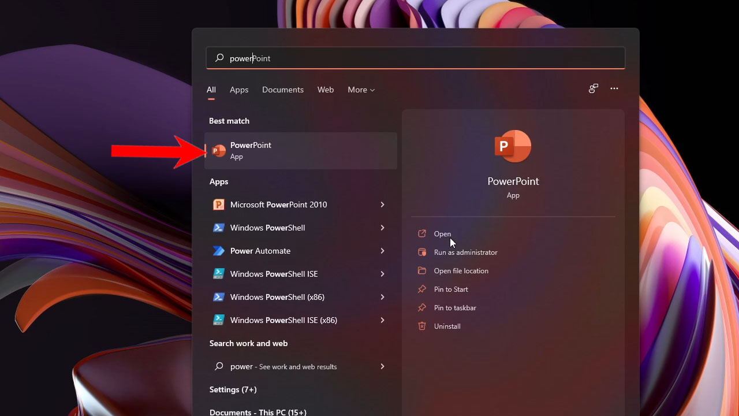
Task: Click the PowerPoint icon in Best match
Action: pyautogui.click(x=219, y=151)
